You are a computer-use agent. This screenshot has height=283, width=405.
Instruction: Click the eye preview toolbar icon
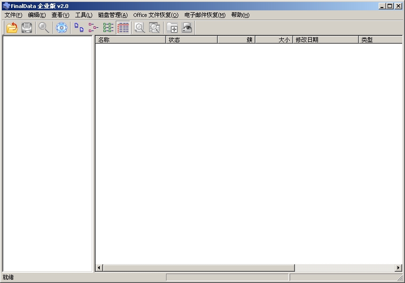coord(187,28)
